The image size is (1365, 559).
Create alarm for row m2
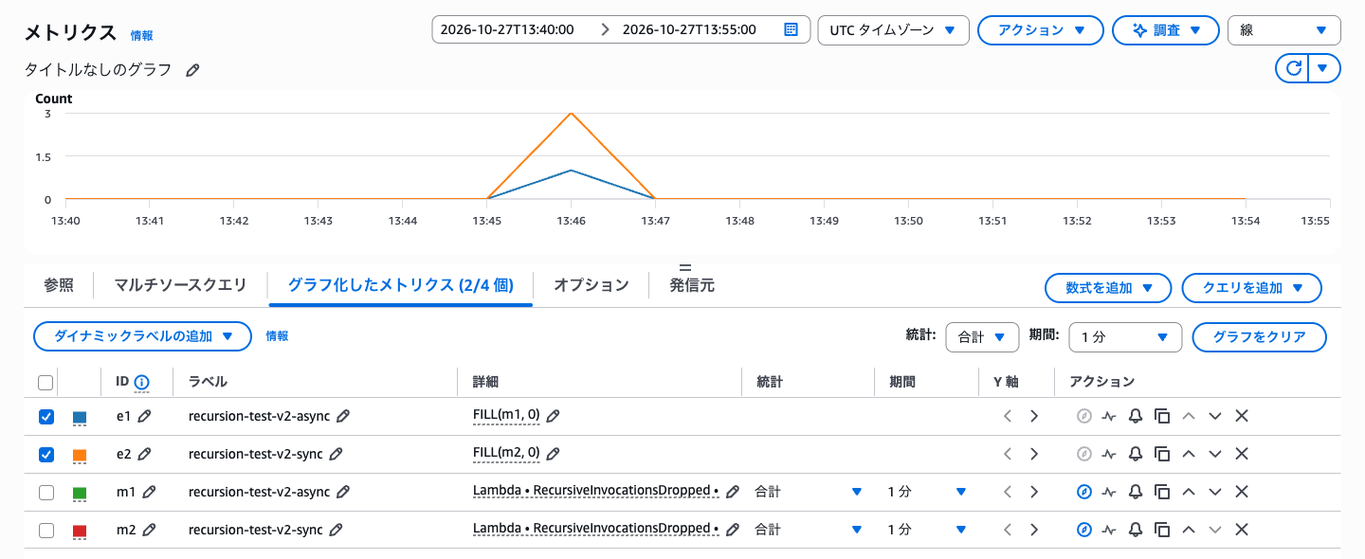1136,530
